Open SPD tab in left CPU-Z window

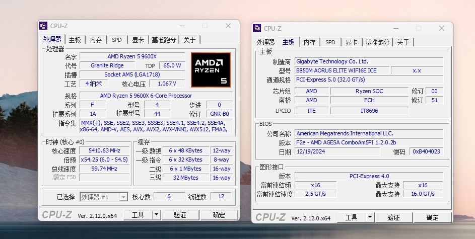pyautogui.click(x=117, y=40)
